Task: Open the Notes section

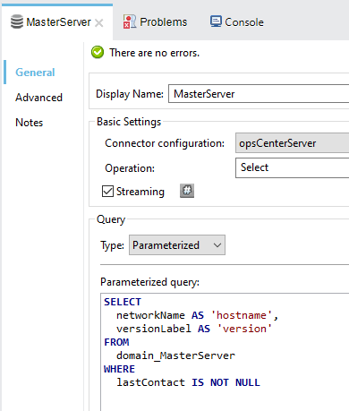Action: point(30,123)
